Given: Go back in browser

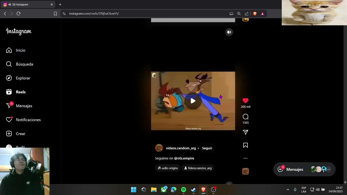Looking at the screenshot, I should point(5,14).
